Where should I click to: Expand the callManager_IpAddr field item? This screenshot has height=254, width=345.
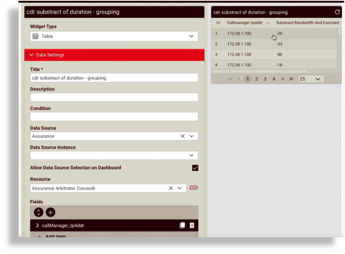(38, 226)
